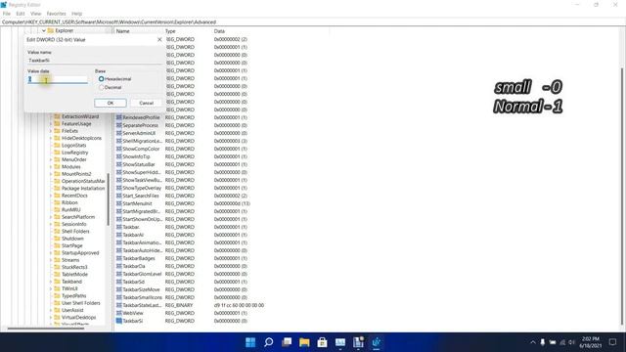The image size is (626, 352).
Task: Collapse the Explorer key
Action: (x=43, y=30)
